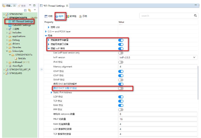Toggle ICMP 协议 switch
This screenshot has width=201, height=138.
tap(121, 76)
